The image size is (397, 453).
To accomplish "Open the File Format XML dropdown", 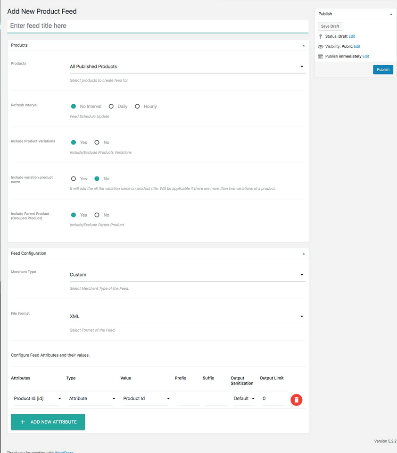I will pos(187,316).
